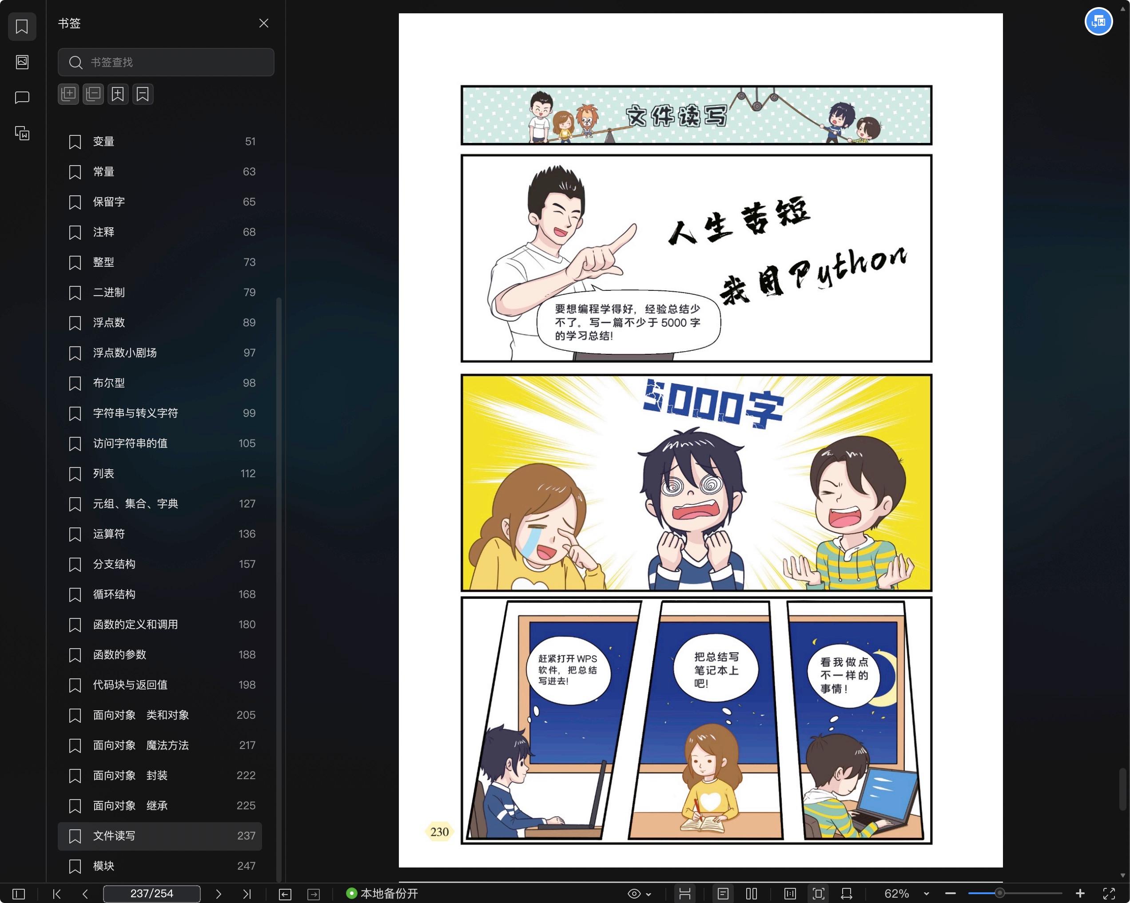The width and height of the screenshot is (1130, 903).
Task: Open 函数的定义和调用 bookmark
Action: [160, 625]
